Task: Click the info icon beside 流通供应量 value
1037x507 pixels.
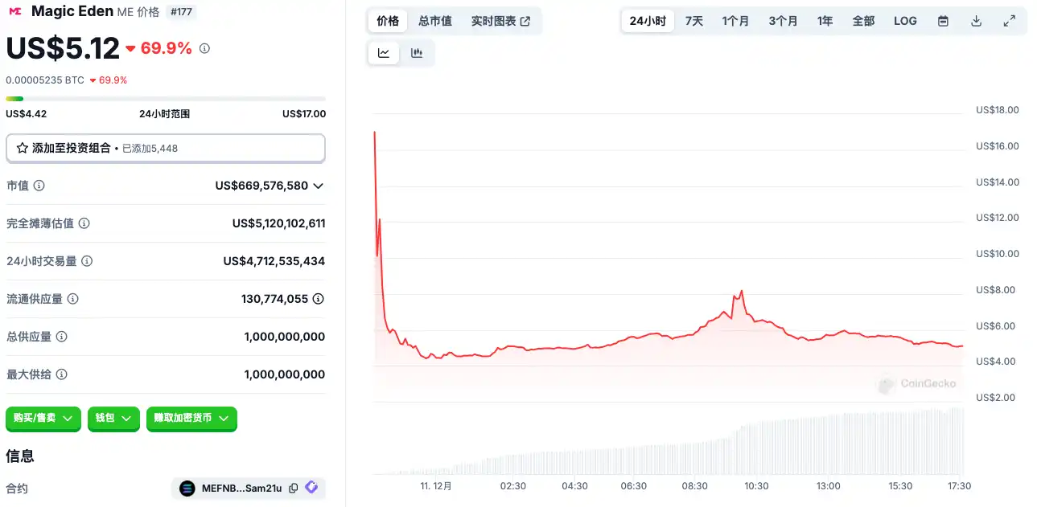Action: [319, 299]
